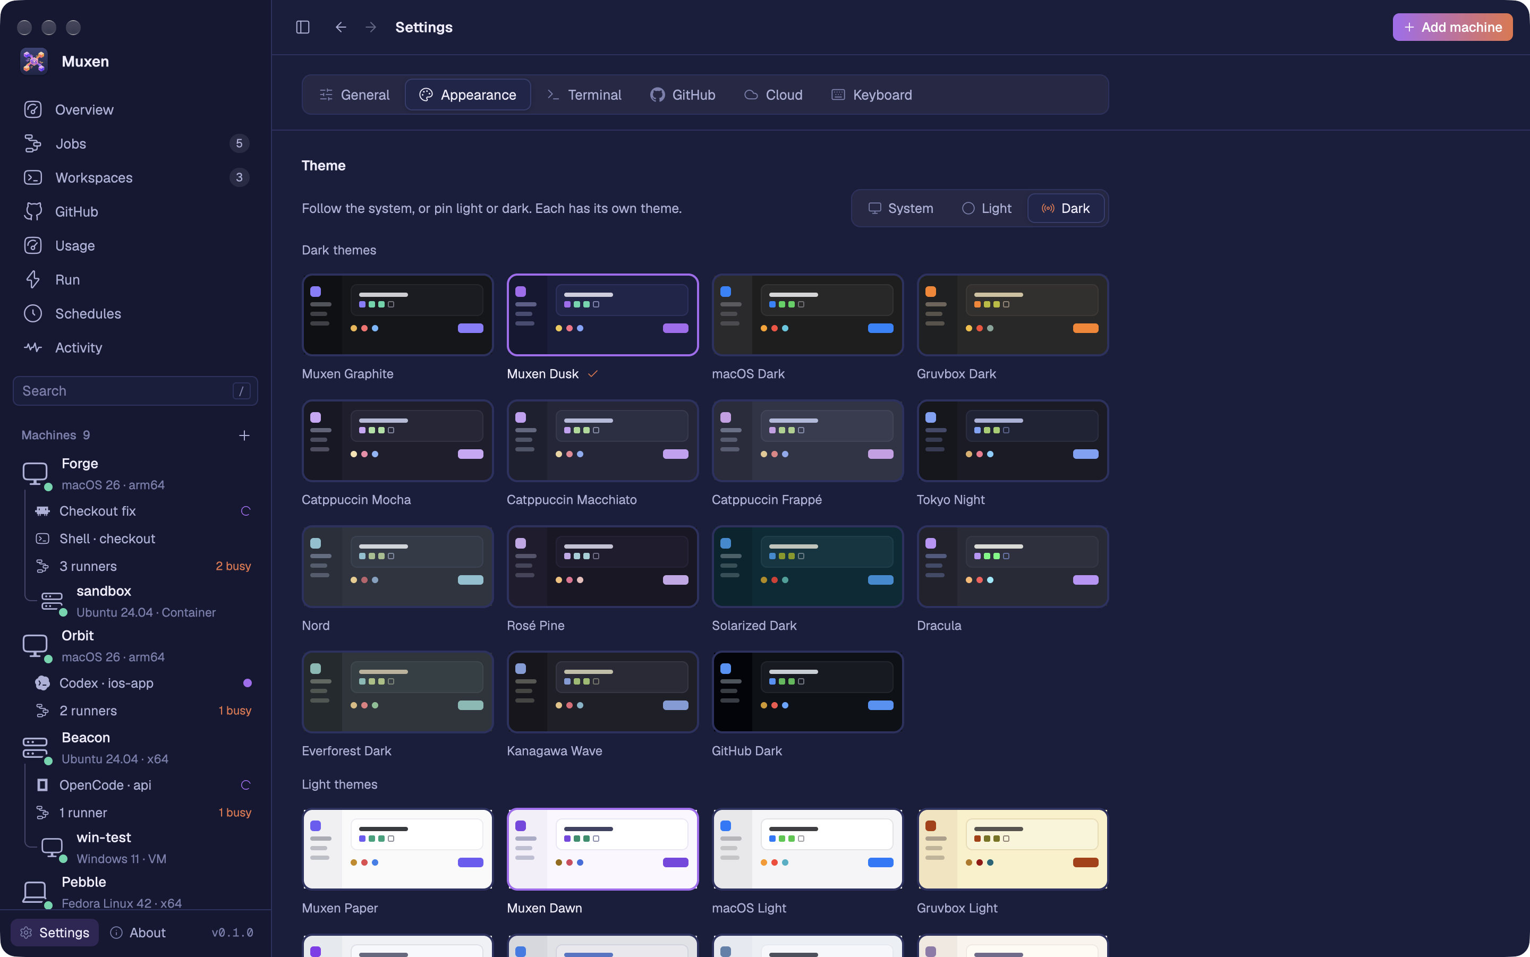
Task: Switch to the General tab
Action: point(354,95)
